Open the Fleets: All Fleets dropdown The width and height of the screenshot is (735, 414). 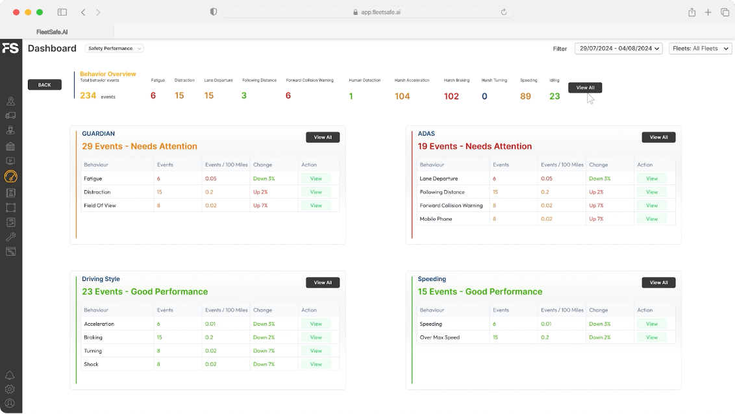pyautogui.click(x=700, y=49)
